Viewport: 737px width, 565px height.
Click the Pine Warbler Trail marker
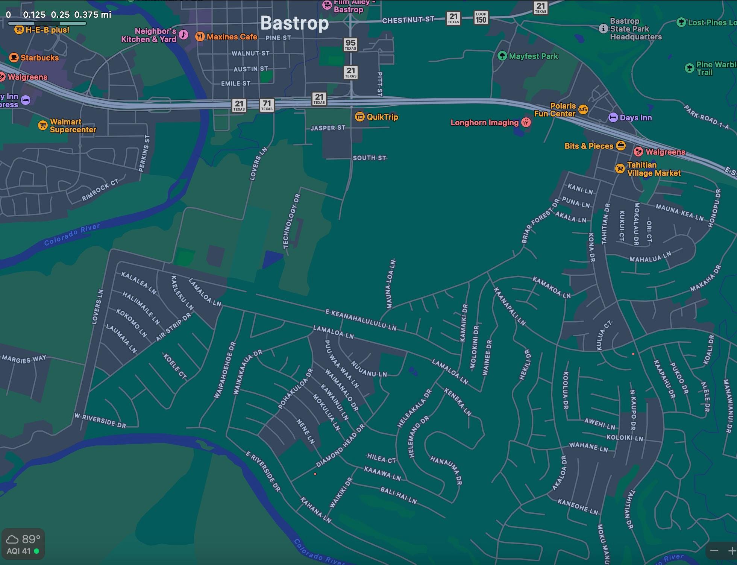[689, 68]
